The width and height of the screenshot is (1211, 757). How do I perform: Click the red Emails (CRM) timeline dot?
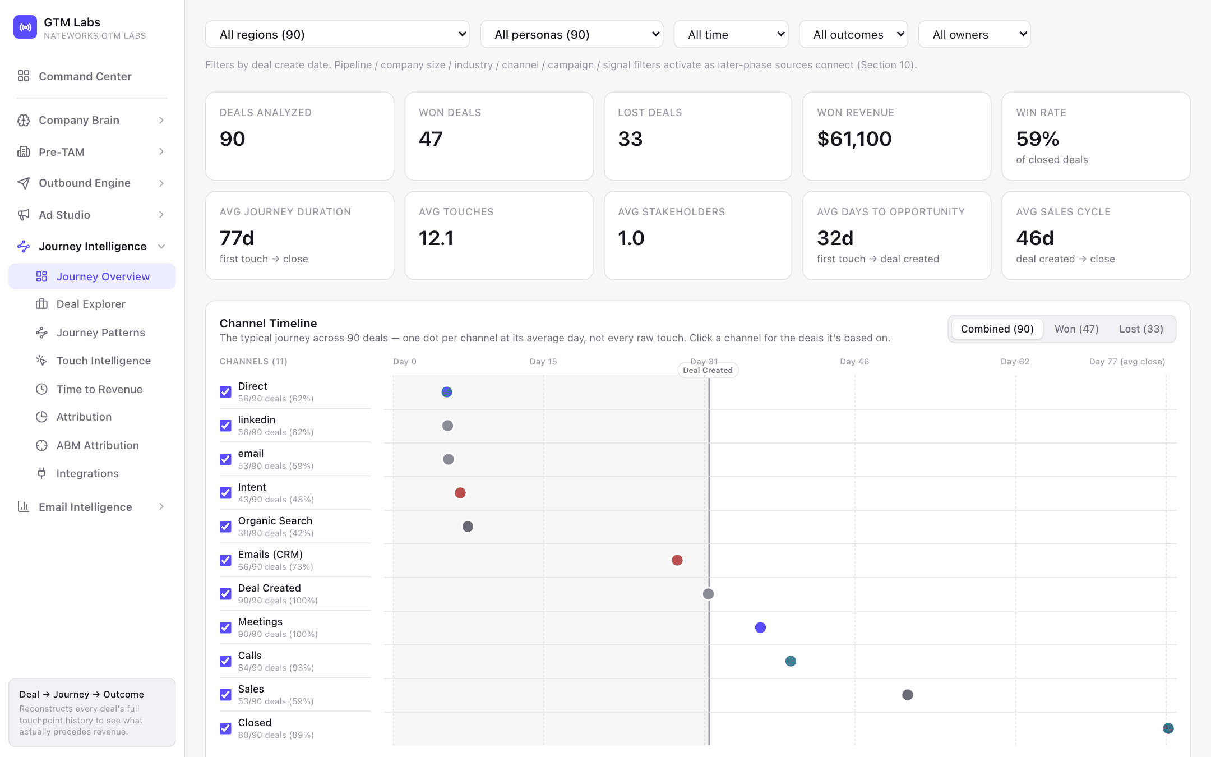[x=677, y=560]
